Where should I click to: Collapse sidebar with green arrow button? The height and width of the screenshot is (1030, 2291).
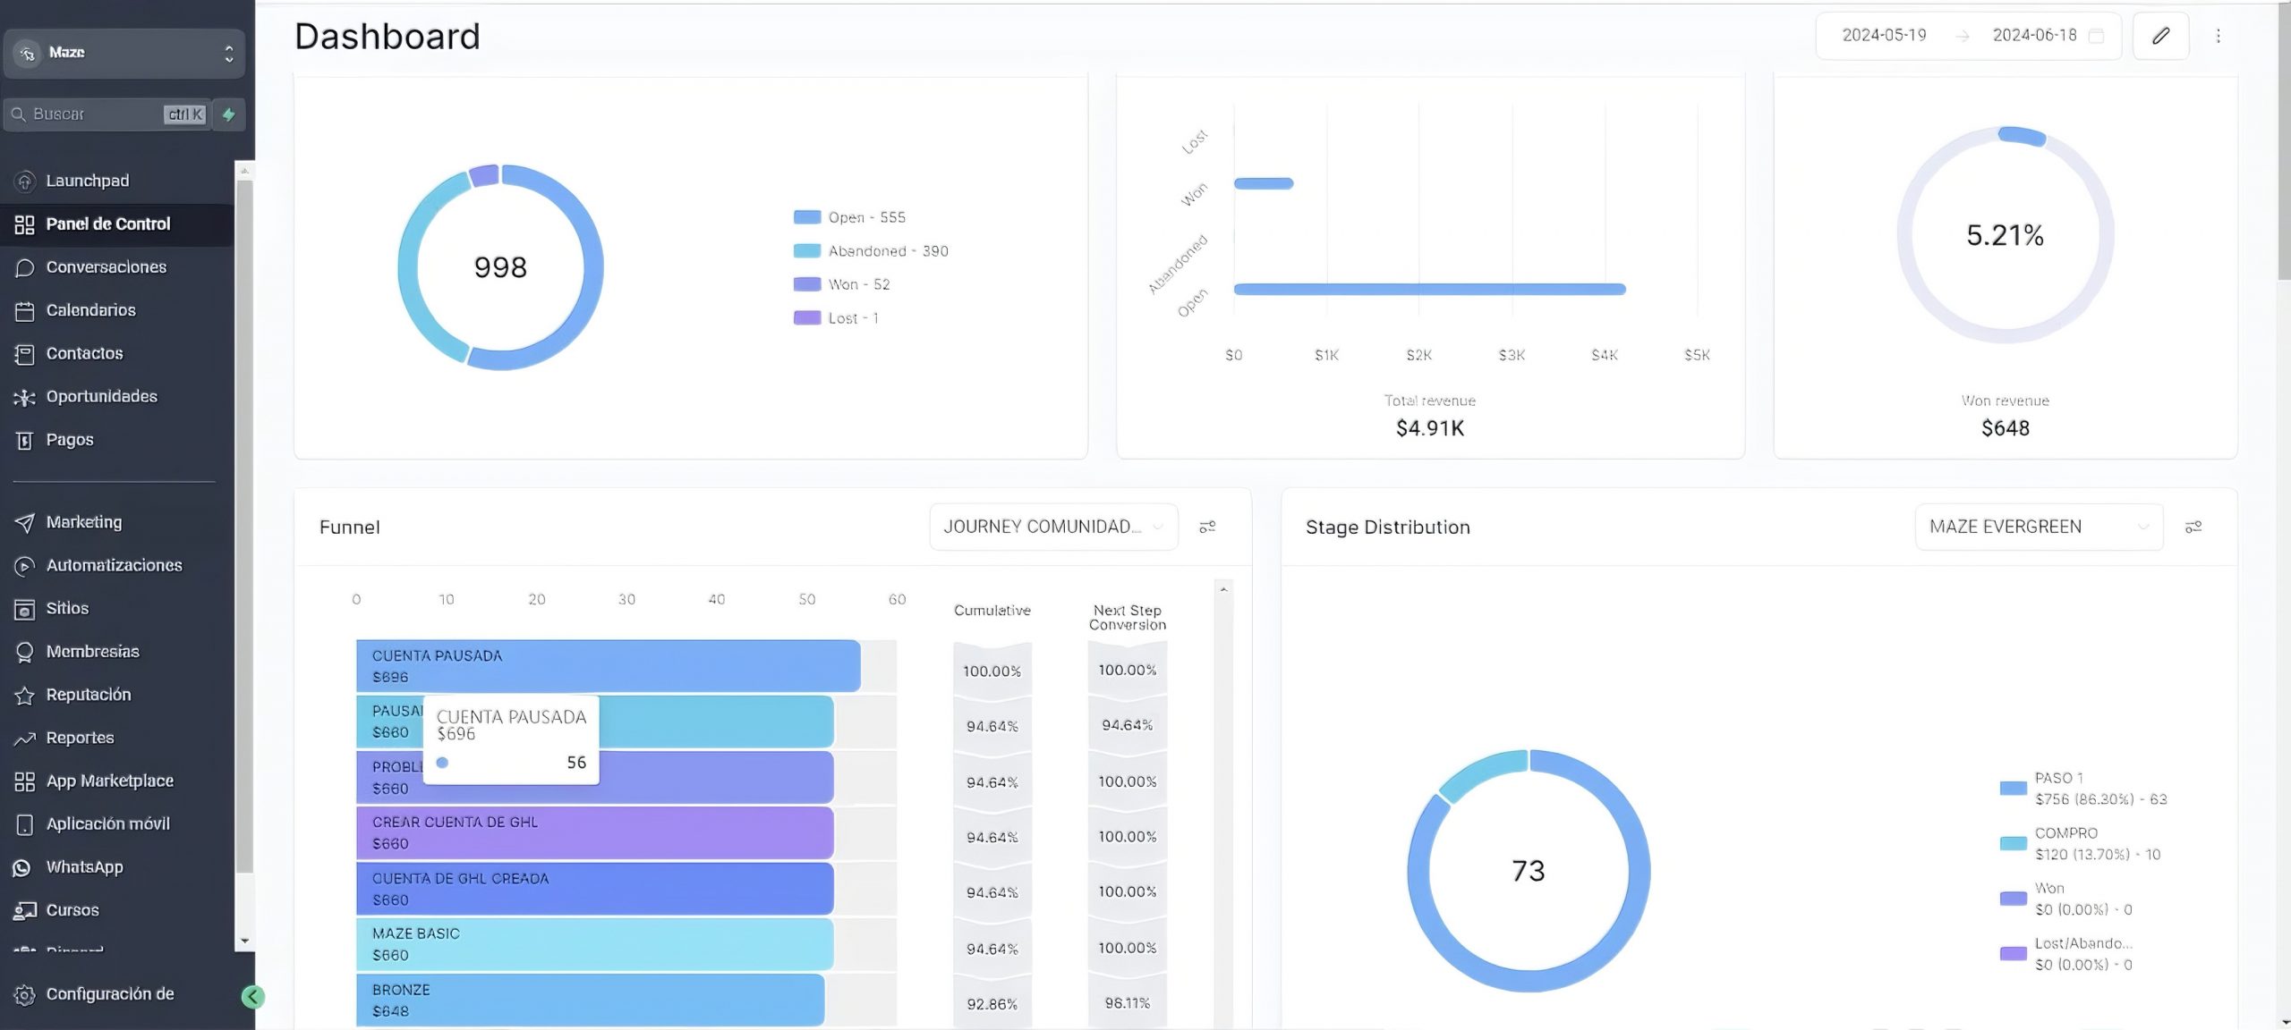point(252,997)
